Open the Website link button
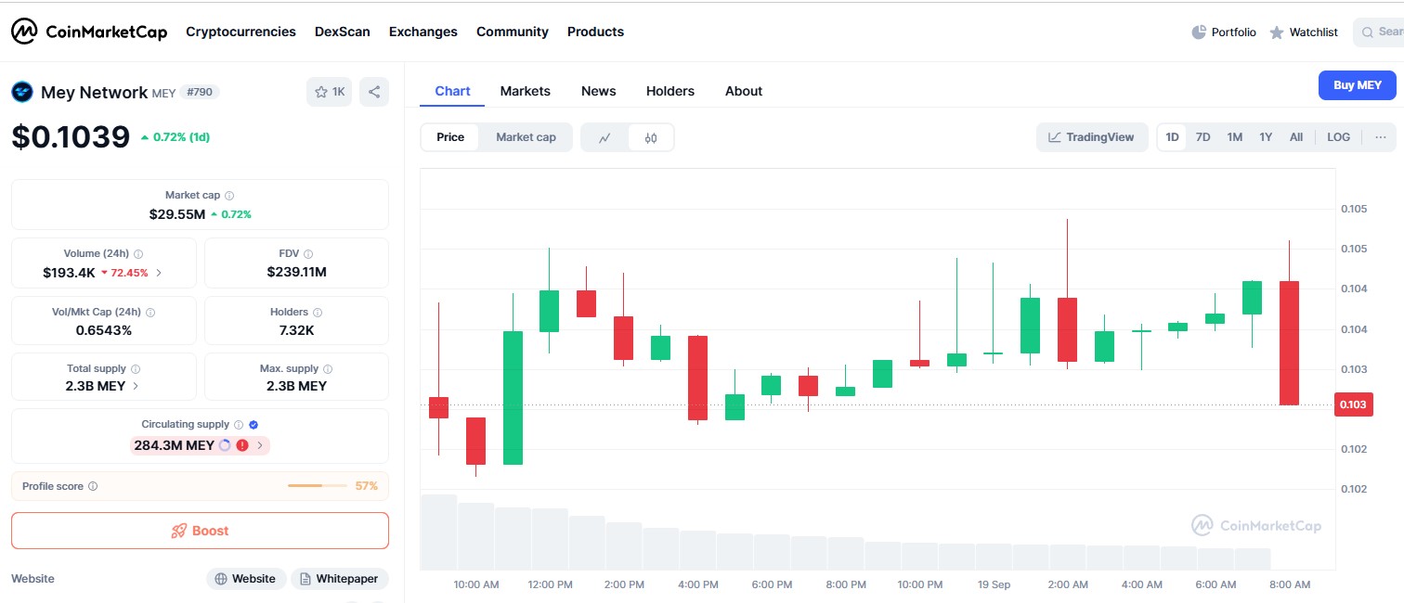Viewport: 1404px width, 603px height. tap(246, 579)
